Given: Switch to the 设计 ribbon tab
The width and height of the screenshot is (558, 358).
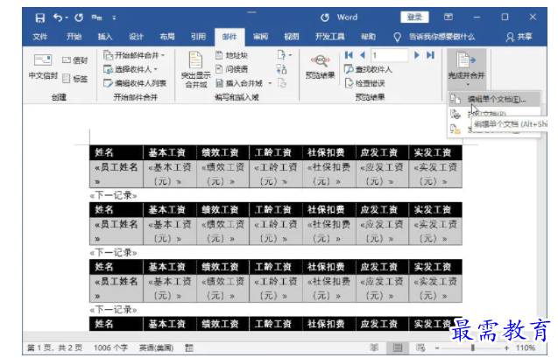Looking at the screenshot, I should [x=136, y=37].
